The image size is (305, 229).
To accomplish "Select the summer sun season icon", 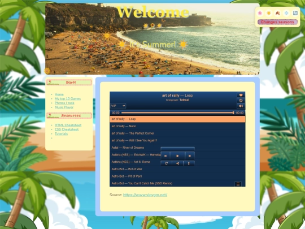I will tap(269, 13).
